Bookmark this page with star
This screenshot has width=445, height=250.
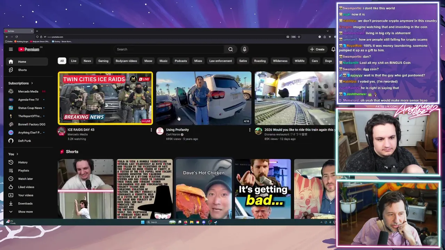[x=299, y=37]
